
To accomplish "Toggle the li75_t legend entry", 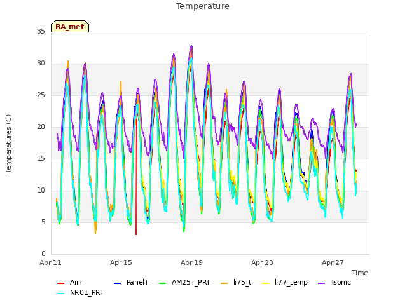I will click(236, 282).
